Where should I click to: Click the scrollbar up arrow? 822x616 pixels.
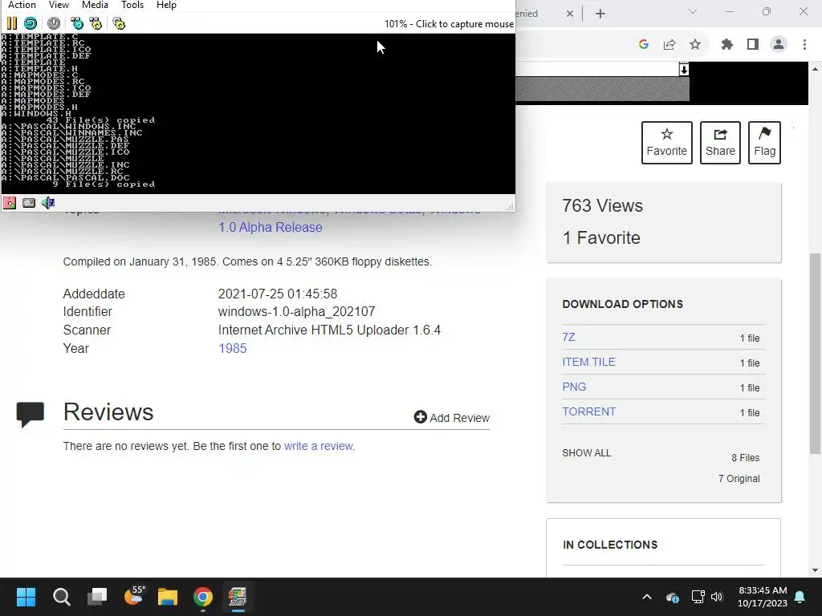[x=816, y=69]
